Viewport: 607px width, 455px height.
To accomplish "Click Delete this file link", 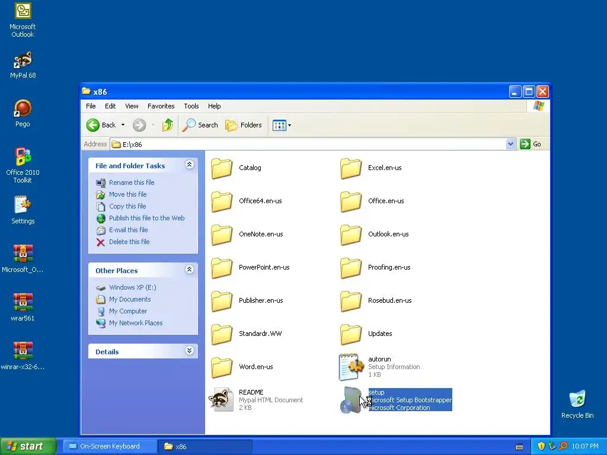I will click(x=129, y=242).
